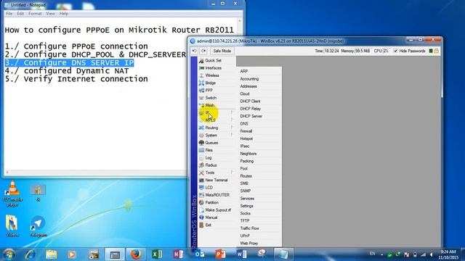Open OneNote from taskbar
This screenshot has width=465, height=261.
click(178, 254)
